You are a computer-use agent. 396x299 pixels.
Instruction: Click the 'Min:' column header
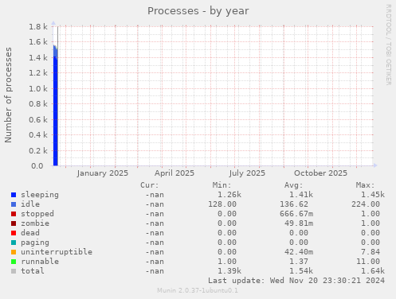[222, 185]
